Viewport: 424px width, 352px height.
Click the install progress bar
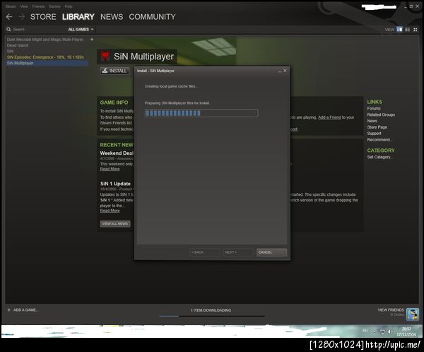(201, 113)
